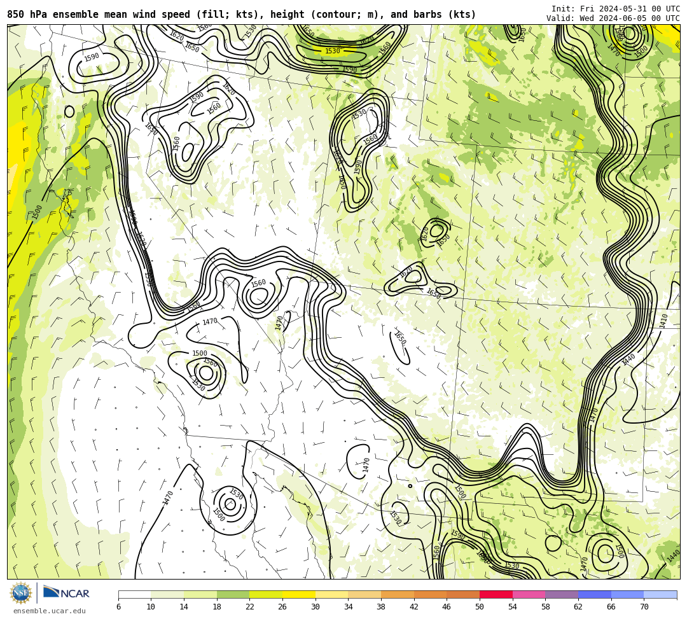
Task: Pick the orange 42-46 kts colorbar segment
Action: (430, 594)
